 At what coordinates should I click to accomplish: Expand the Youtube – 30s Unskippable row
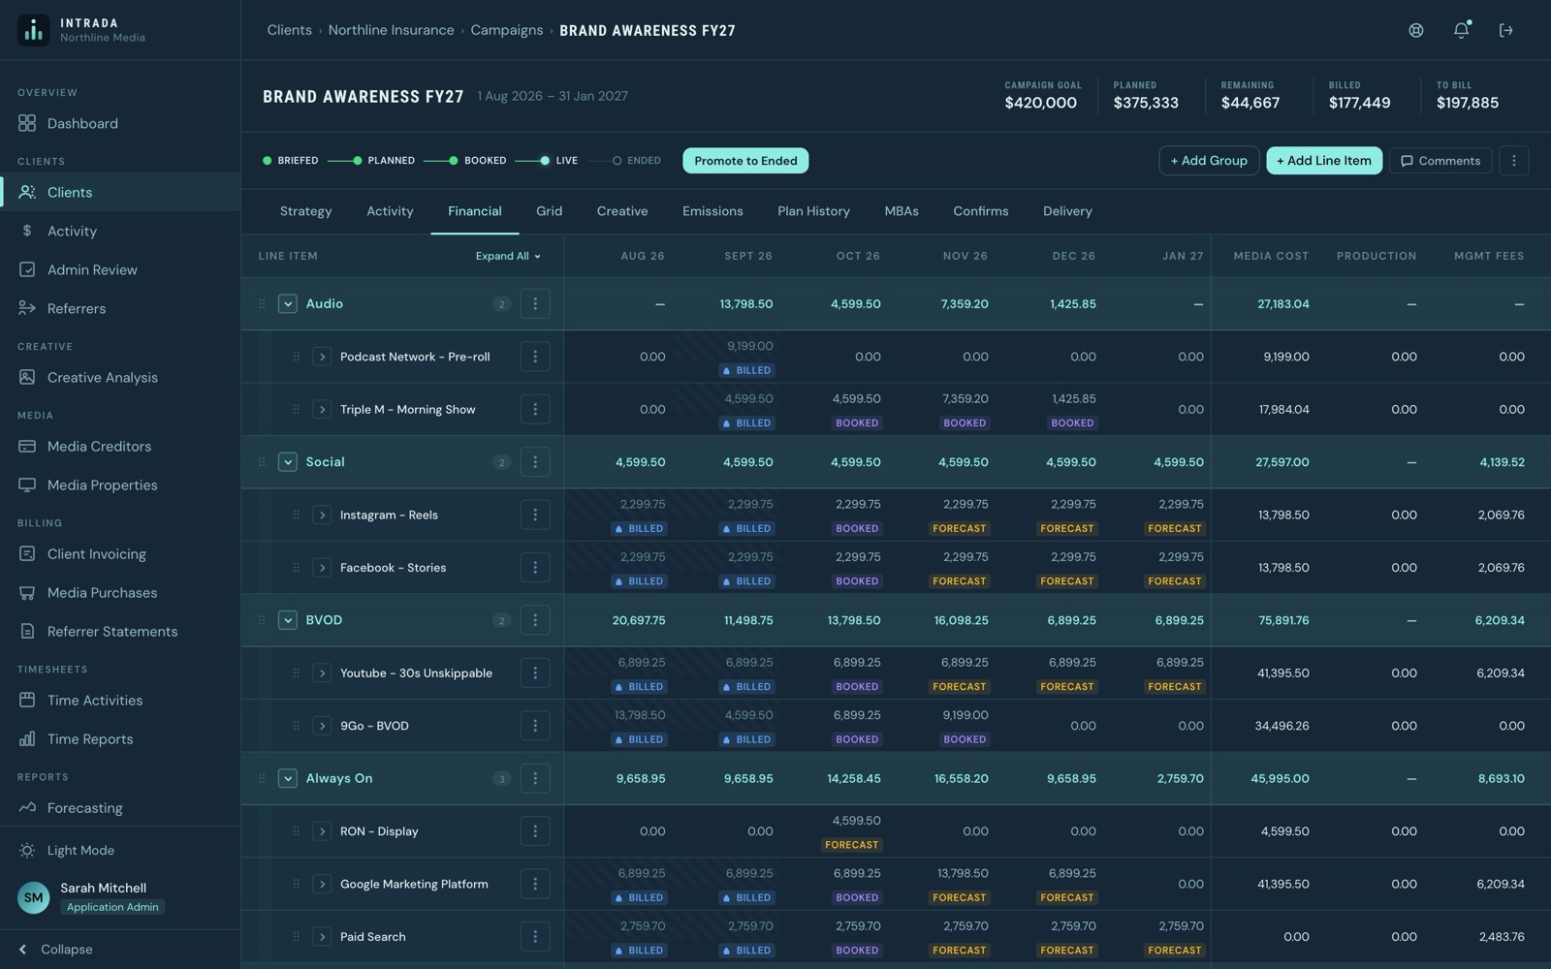(322, 673)
